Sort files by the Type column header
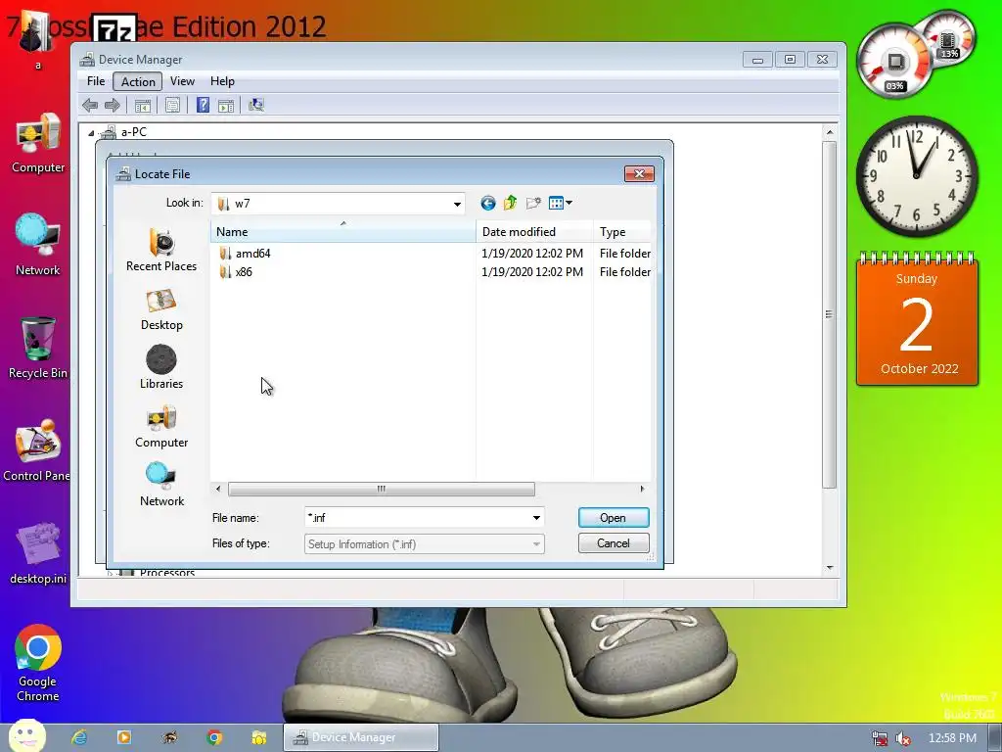This screenshot has width=1002, height=752. (x=622, y=231)
